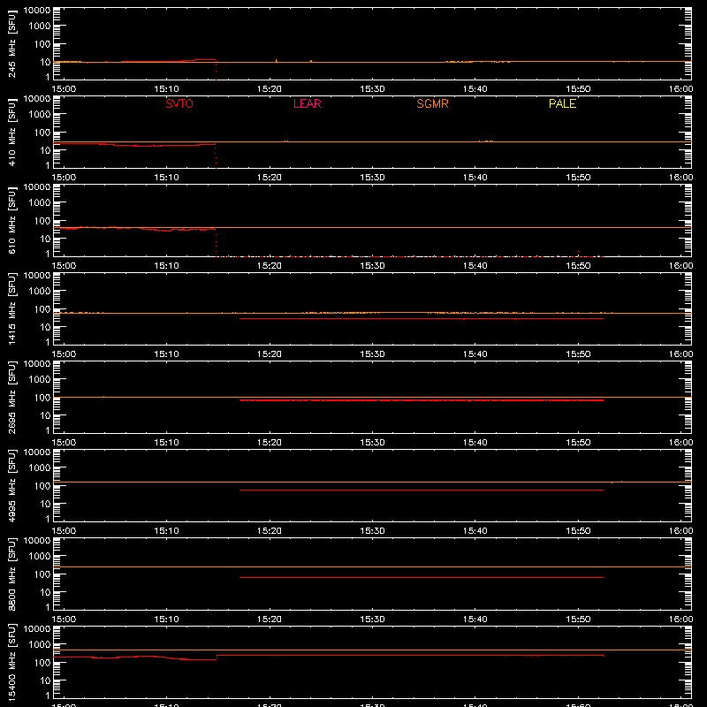Click 15:20 time label under 610 MHz panel
The height and width of the screenshot is (707, 707).
click(x=270, y=266)
